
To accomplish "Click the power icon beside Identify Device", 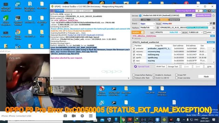I will coord(214,15).
